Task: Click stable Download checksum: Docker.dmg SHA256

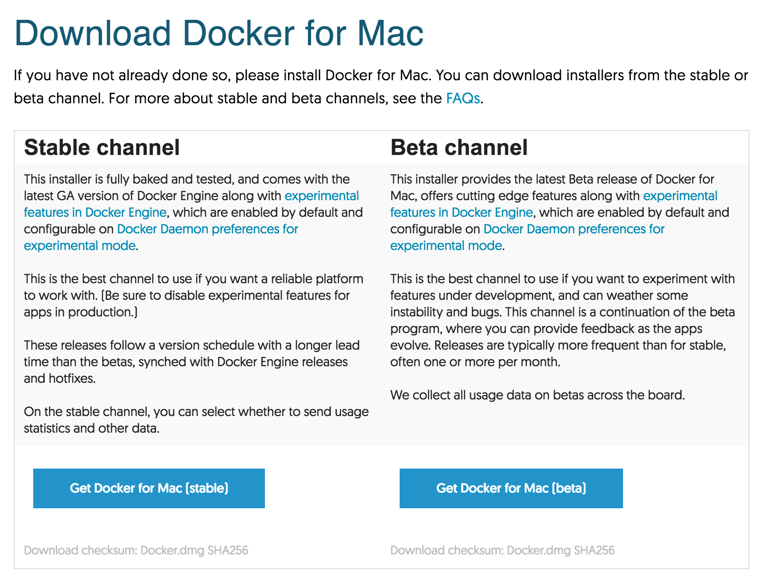Action: [136, 550]
